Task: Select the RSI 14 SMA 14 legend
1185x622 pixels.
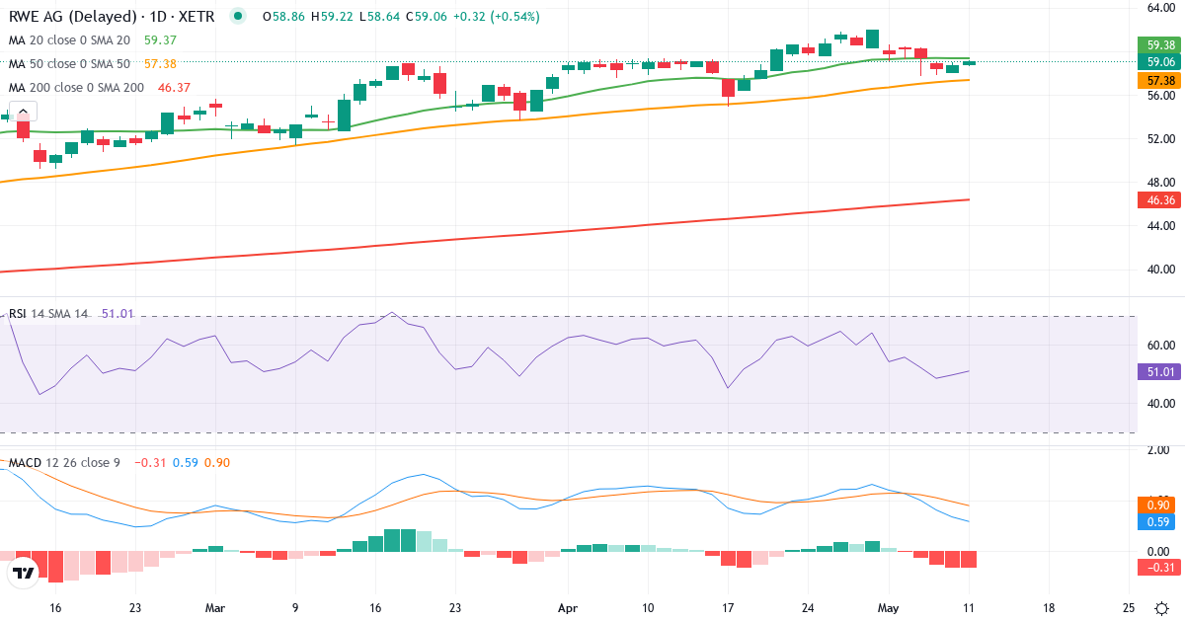Action: click(49, 314)
